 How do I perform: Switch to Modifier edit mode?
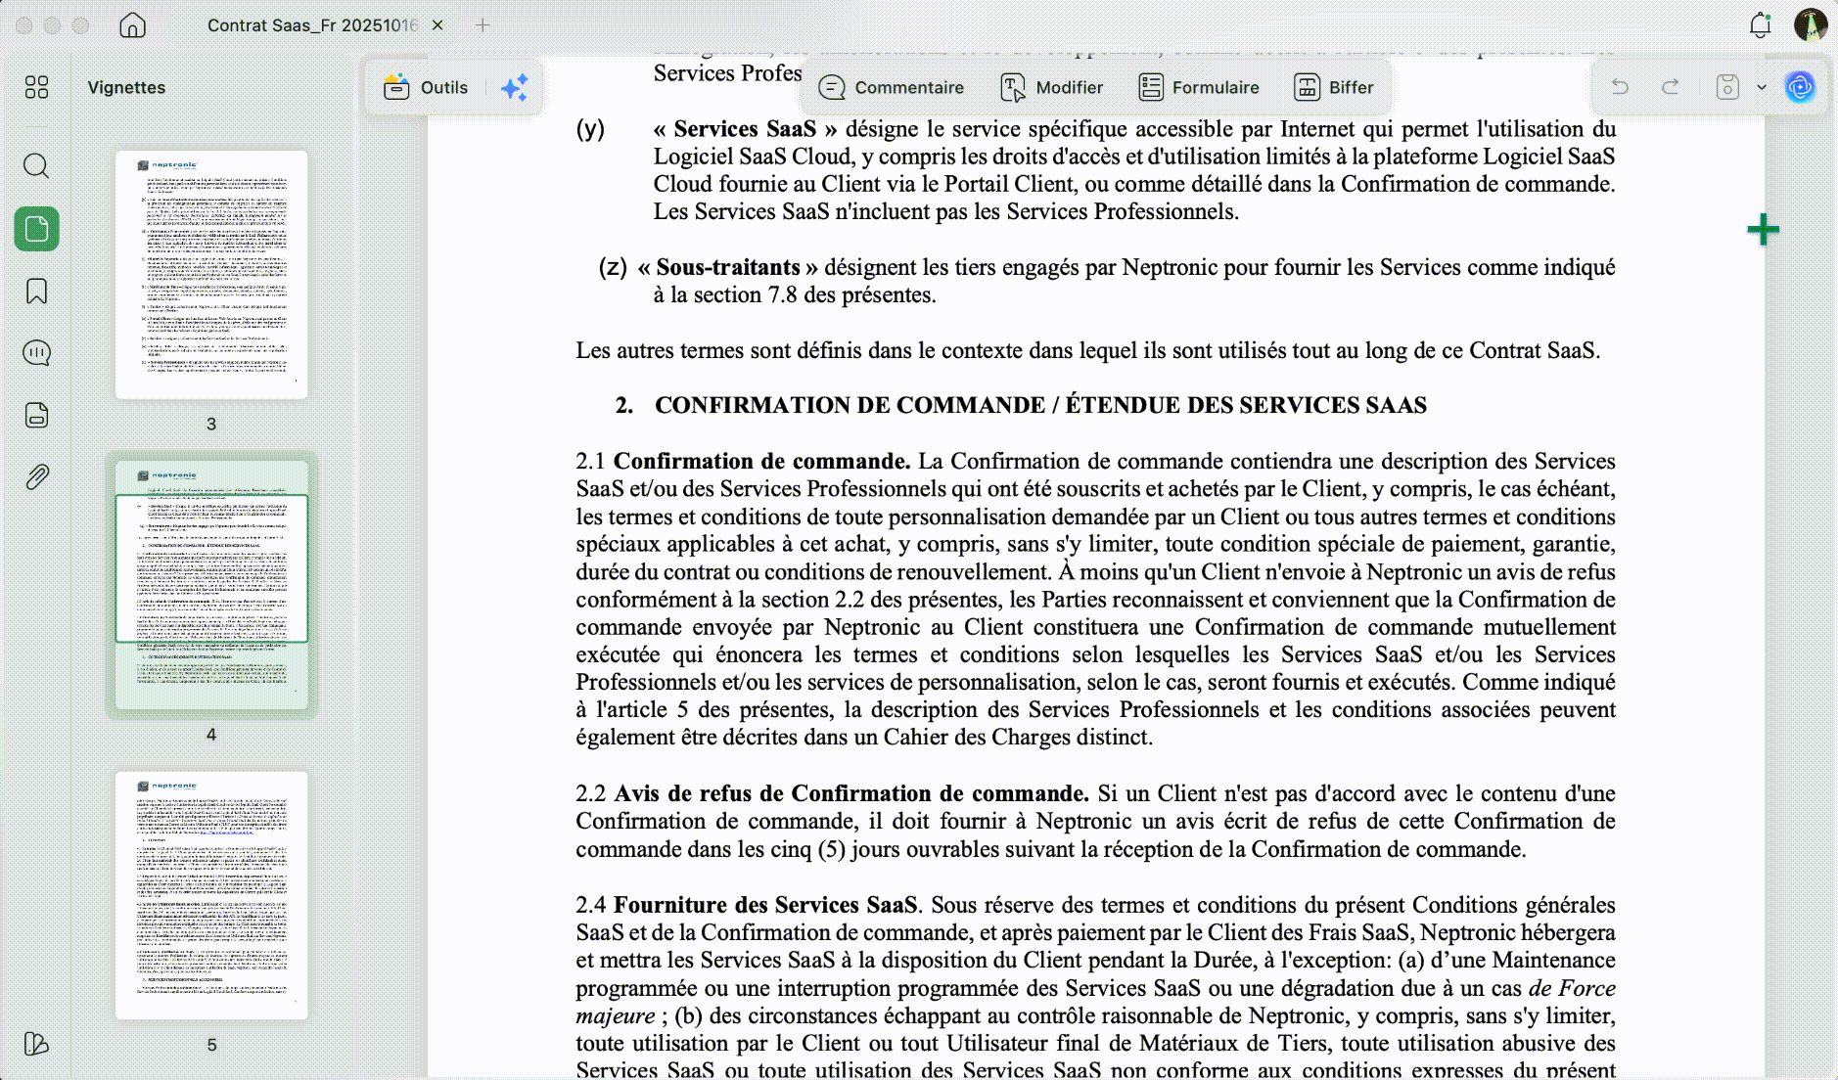pos(1052,87)
